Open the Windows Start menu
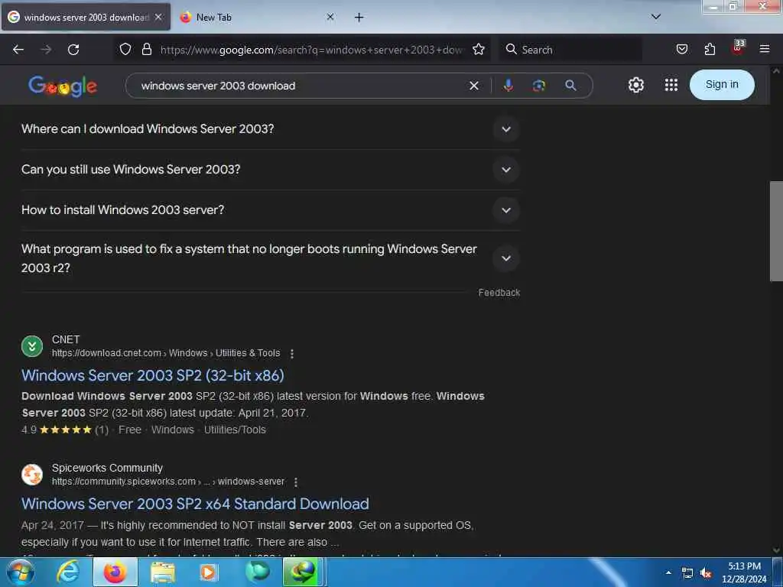 [20, 572]
